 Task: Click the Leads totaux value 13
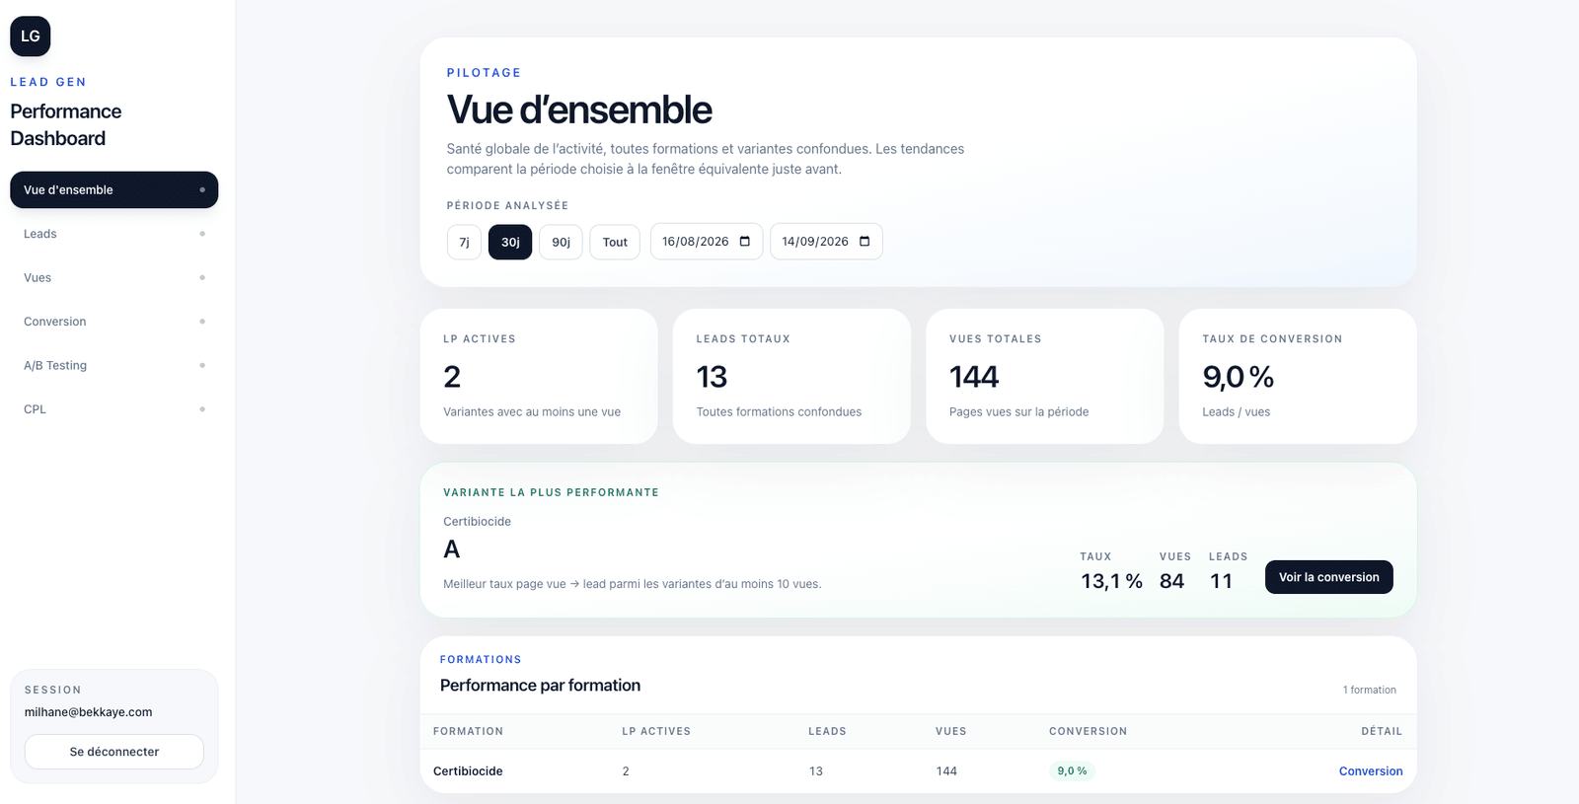pyautogui.click(x=712, y=377)
